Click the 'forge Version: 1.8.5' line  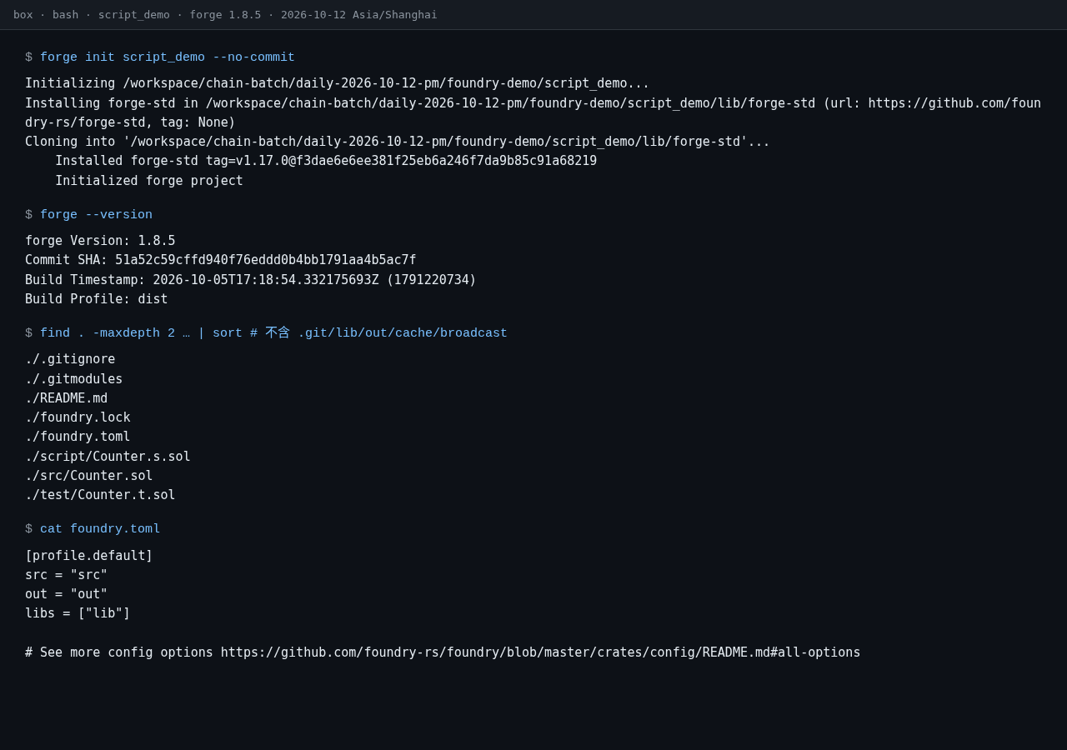tap(100, 241)
